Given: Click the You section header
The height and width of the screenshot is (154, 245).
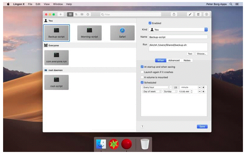Looking at the screenshot, I should [x=89, y=21].
